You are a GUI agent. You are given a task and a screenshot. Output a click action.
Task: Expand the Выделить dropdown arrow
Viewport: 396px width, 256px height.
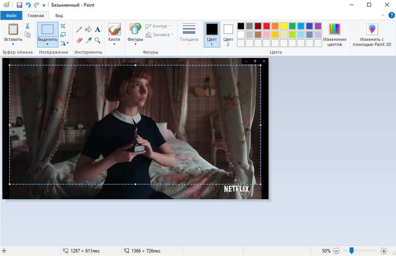pos(48,44)
